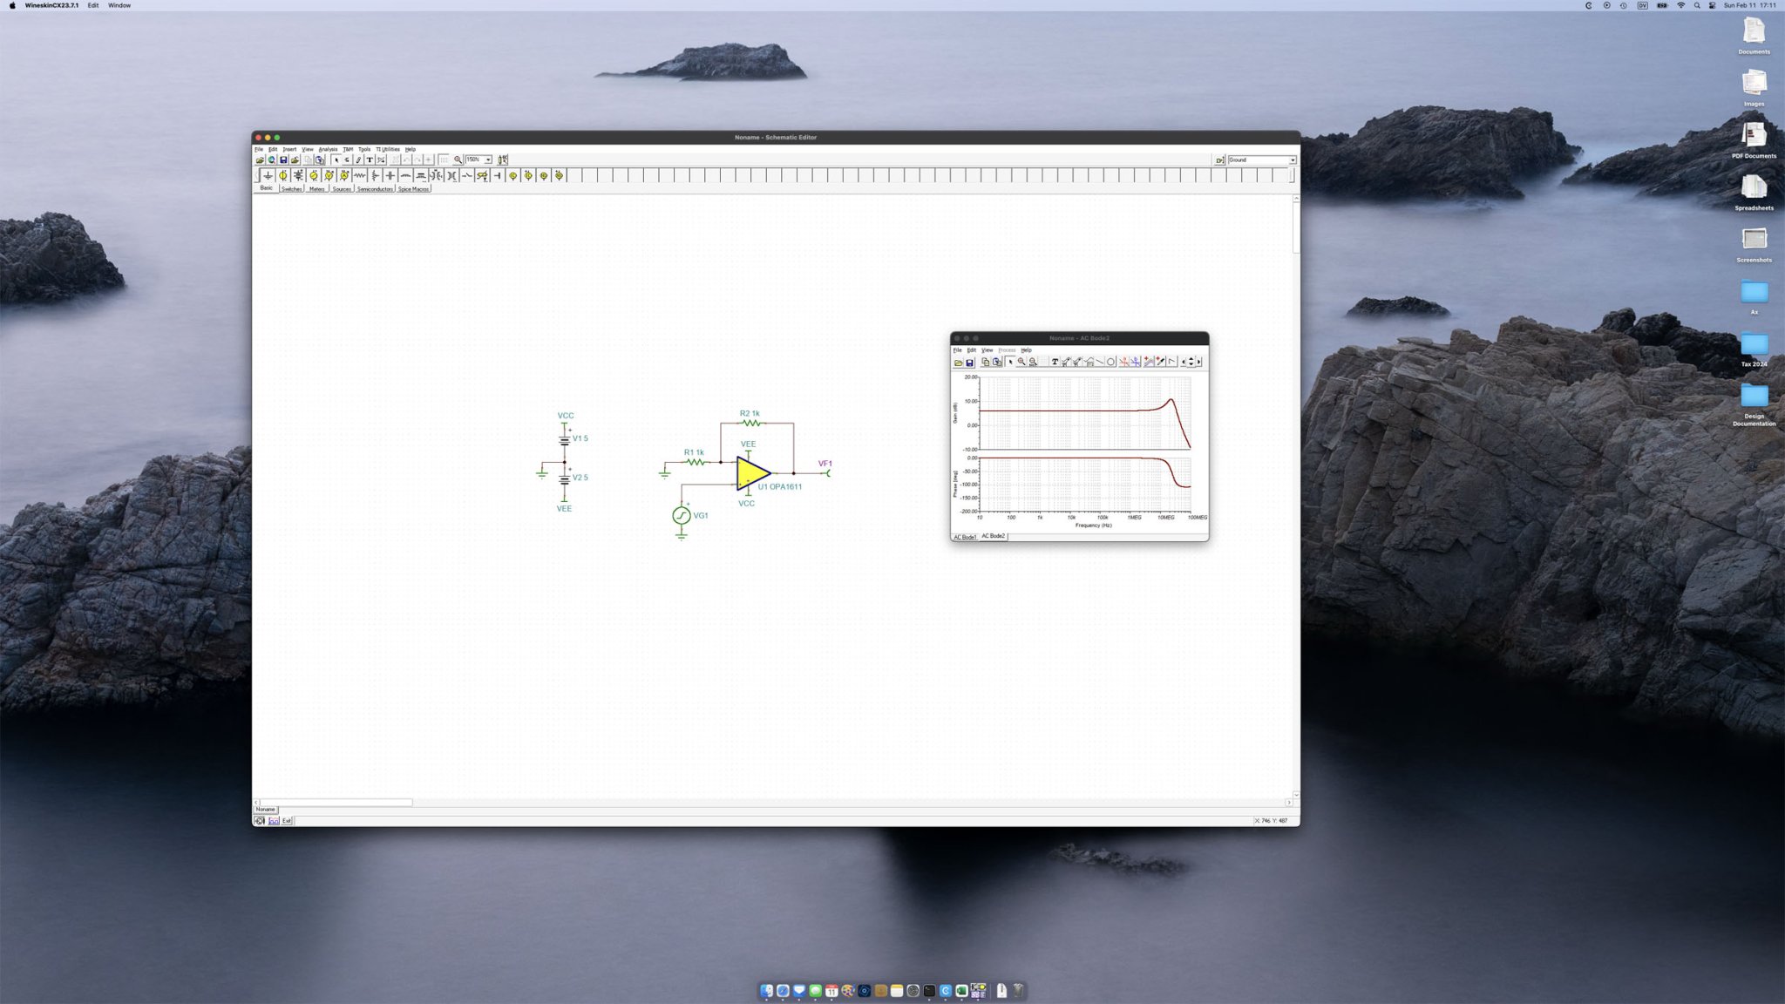Click the OPA1611 op-amp symbol in schematic

tap(752, 473)
